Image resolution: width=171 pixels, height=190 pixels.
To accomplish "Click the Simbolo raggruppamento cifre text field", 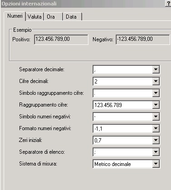I will (123, 93).
